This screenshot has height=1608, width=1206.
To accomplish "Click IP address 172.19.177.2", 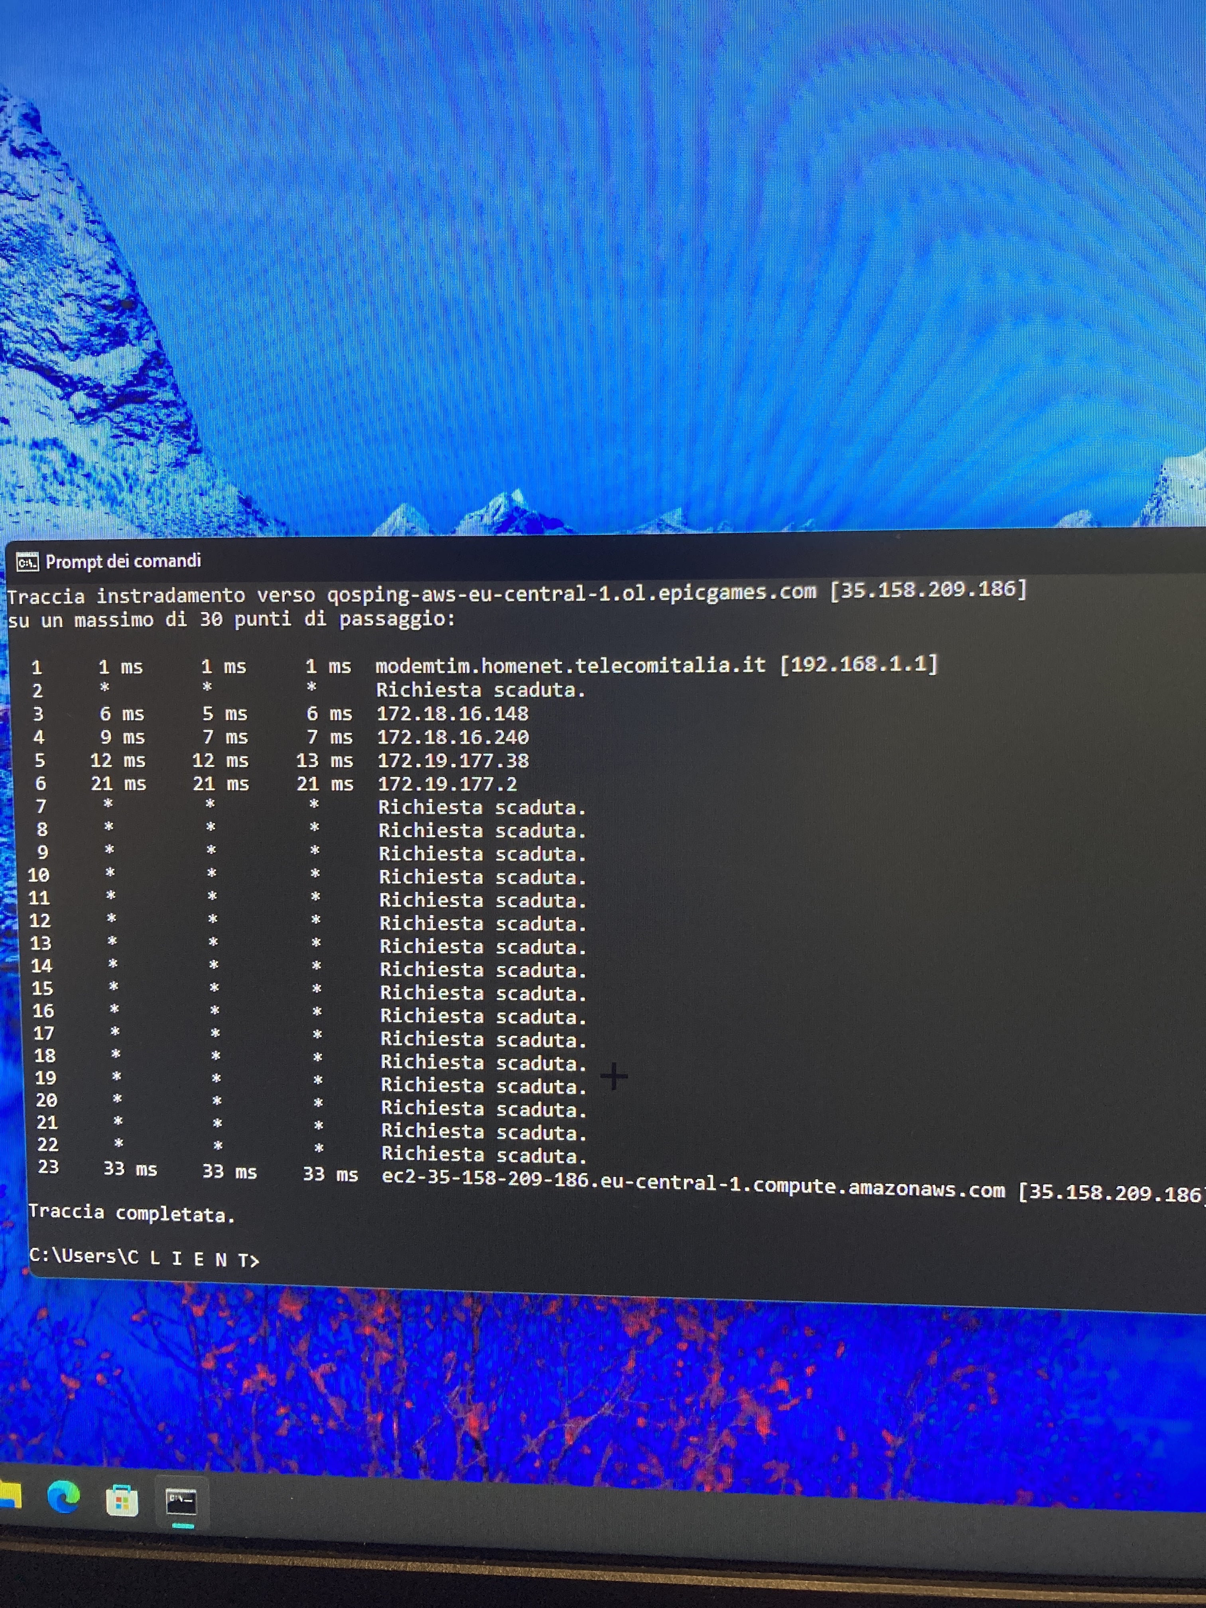I will [x=447, y=784].
